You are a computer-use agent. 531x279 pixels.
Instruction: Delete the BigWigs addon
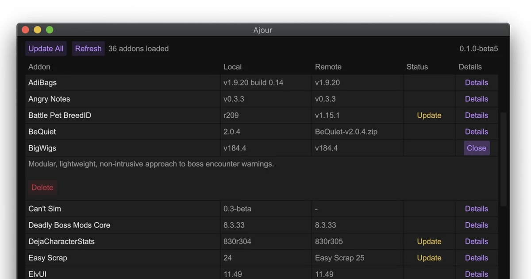[42, 187]
